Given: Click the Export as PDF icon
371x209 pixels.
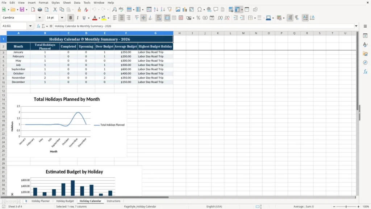Looking at the screenshot, I should pyautogui.click(x=33, y=9).
